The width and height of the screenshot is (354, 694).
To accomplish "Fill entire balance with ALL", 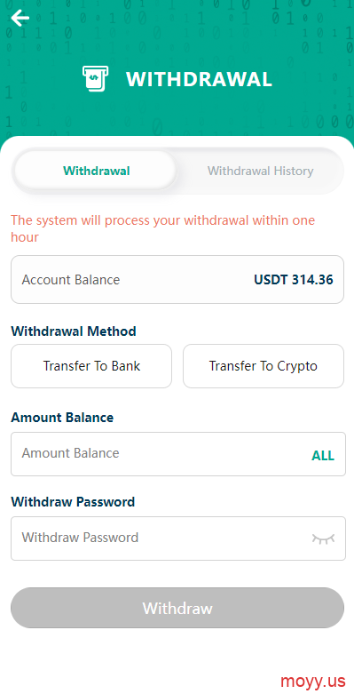I will tap(323, 456).
